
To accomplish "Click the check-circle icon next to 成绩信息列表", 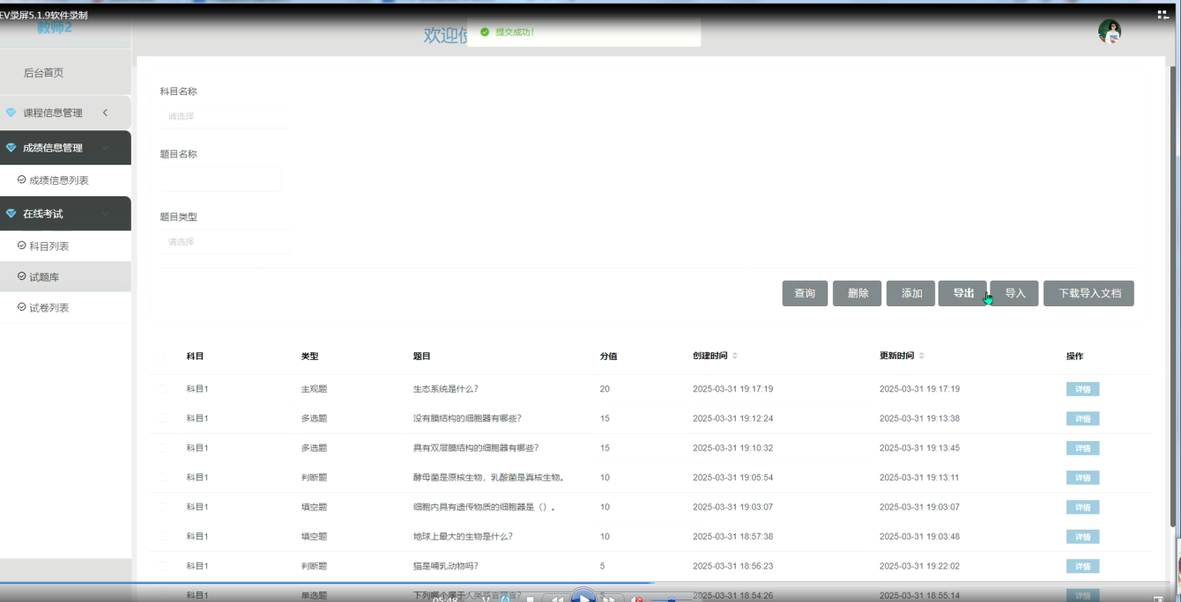I will point(22,180).
